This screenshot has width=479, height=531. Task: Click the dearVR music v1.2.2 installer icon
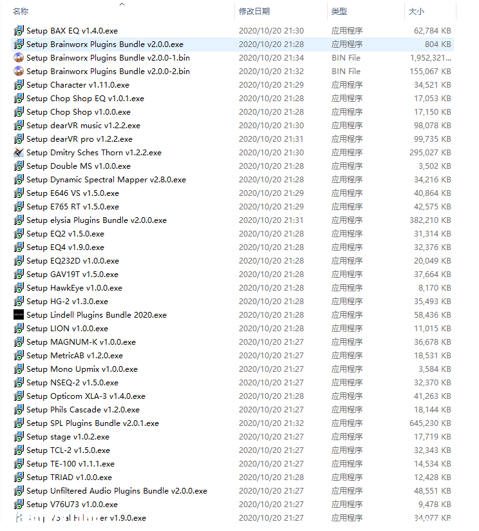pyautogui.click(x=19, y=125)
